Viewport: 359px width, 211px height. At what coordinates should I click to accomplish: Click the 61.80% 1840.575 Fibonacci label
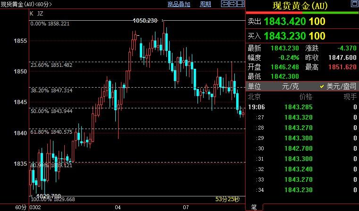pos(51,132)
